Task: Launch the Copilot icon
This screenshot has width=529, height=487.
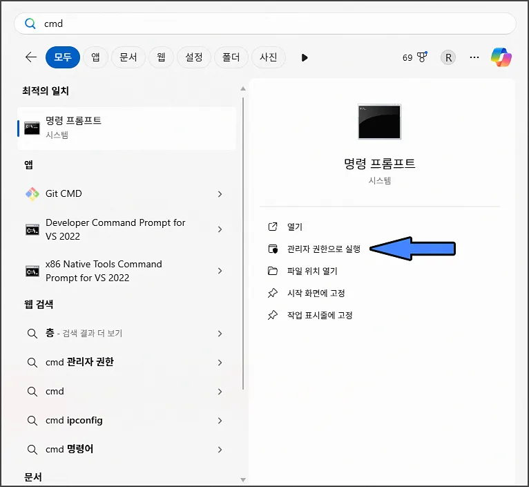Action: pyautogui.click(x=501, y=57)
